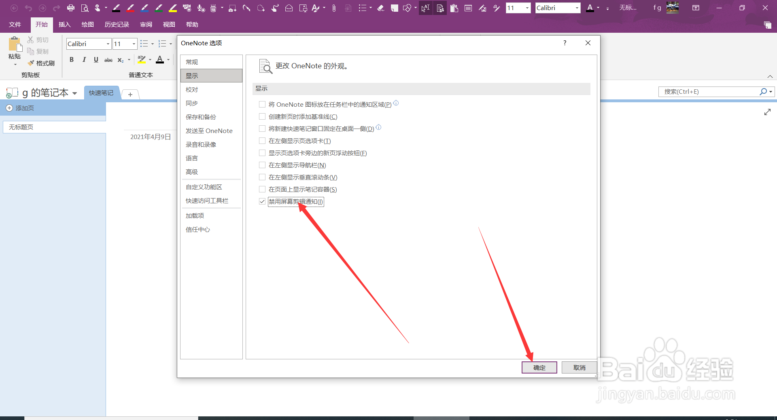Expand the highlight color dropdown arrow
The height and width of the screenshot is (420, 777).
[150, 60]
